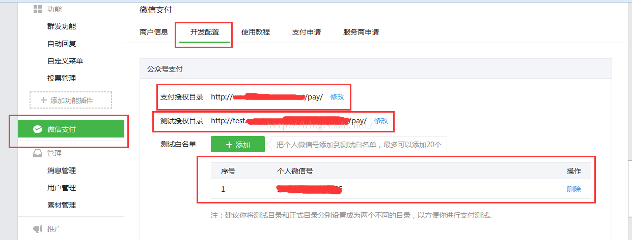Click the note starting with 注:建议你将测试目录
The width and height of the screenshot is (632, 240).
click(x=352, y=215)
